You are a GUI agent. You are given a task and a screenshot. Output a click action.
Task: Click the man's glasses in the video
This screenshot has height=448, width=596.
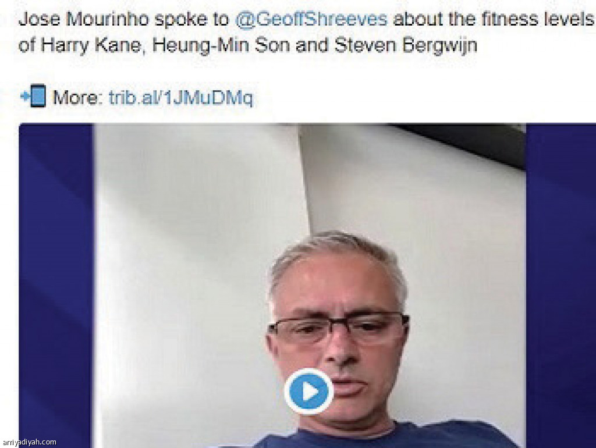pyautogui.click(x=338, y=327)
